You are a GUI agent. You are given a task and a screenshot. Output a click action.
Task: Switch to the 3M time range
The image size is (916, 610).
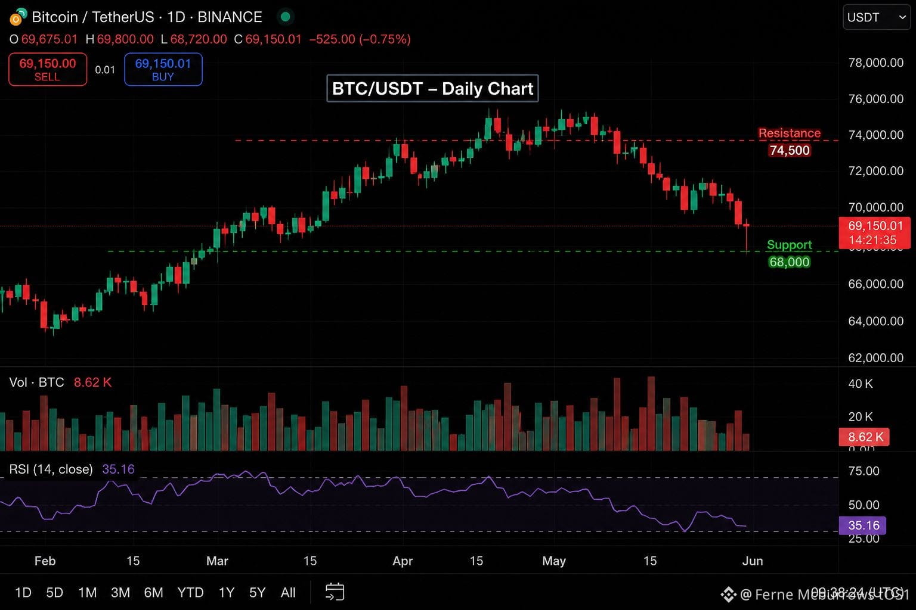120,592
